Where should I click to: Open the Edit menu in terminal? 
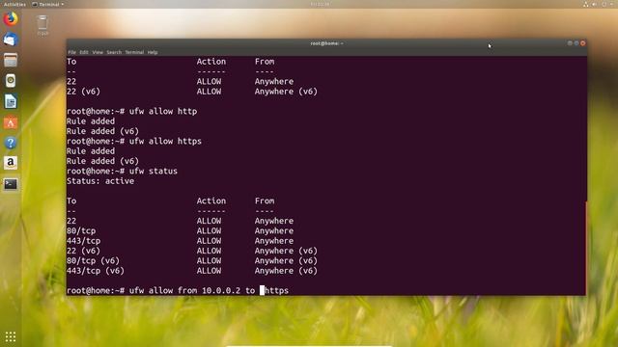pyautogui.click(x=84, y=52)
